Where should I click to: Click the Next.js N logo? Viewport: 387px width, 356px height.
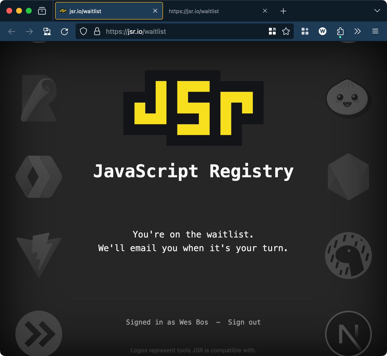[348, 334]
